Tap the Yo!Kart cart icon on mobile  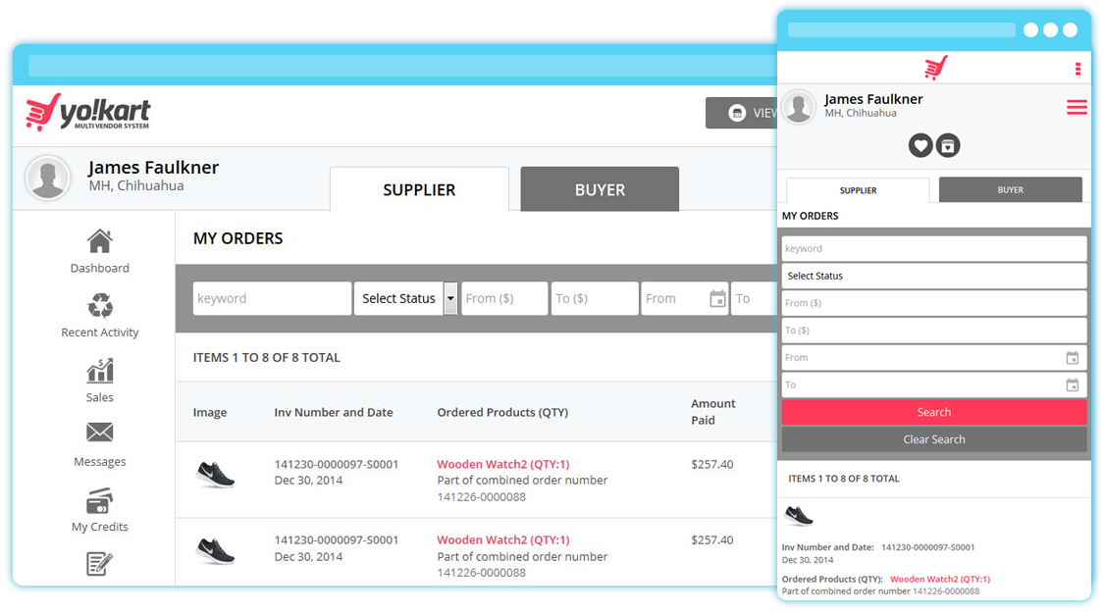935,67
